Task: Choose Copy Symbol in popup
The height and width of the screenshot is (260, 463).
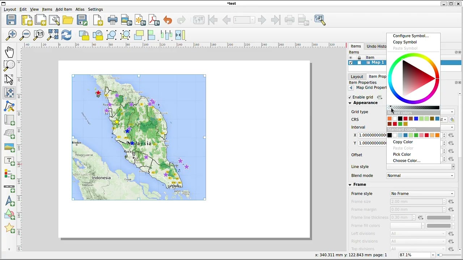Action: 405,42
